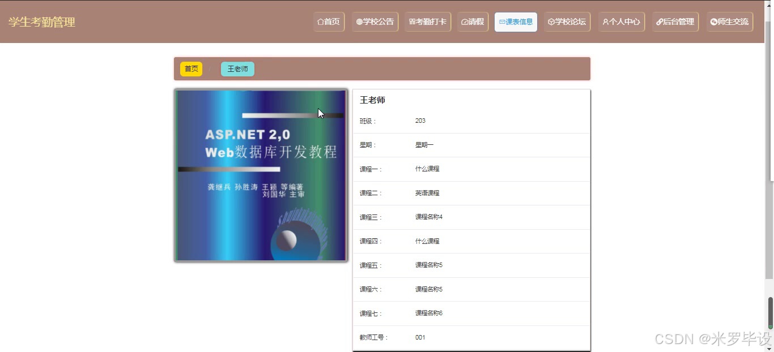
Task: Go to 考勤打卡 page
Action: [428, 22]
